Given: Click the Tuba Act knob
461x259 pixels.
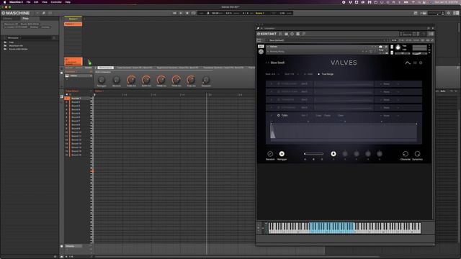Looking at the screenshot, I should point(131,80).
